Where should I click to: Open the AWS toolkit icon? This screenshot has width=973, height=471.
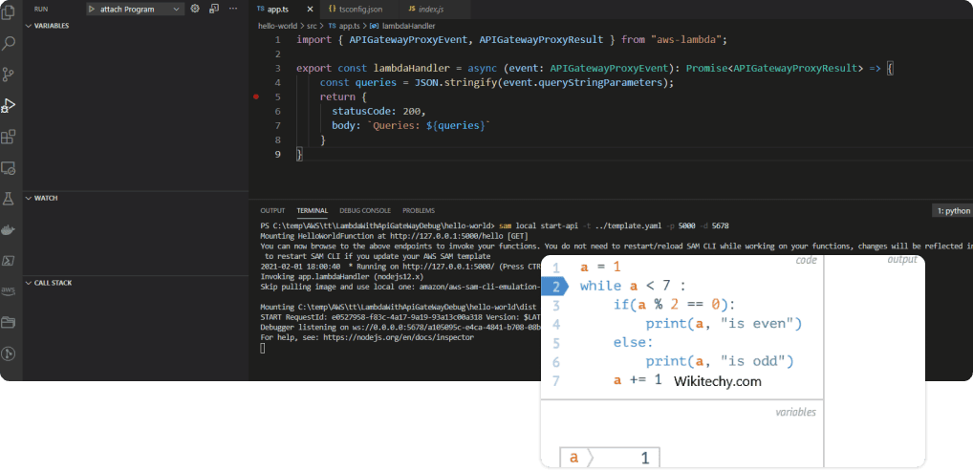pyautogui.click(x=10, y=290)
